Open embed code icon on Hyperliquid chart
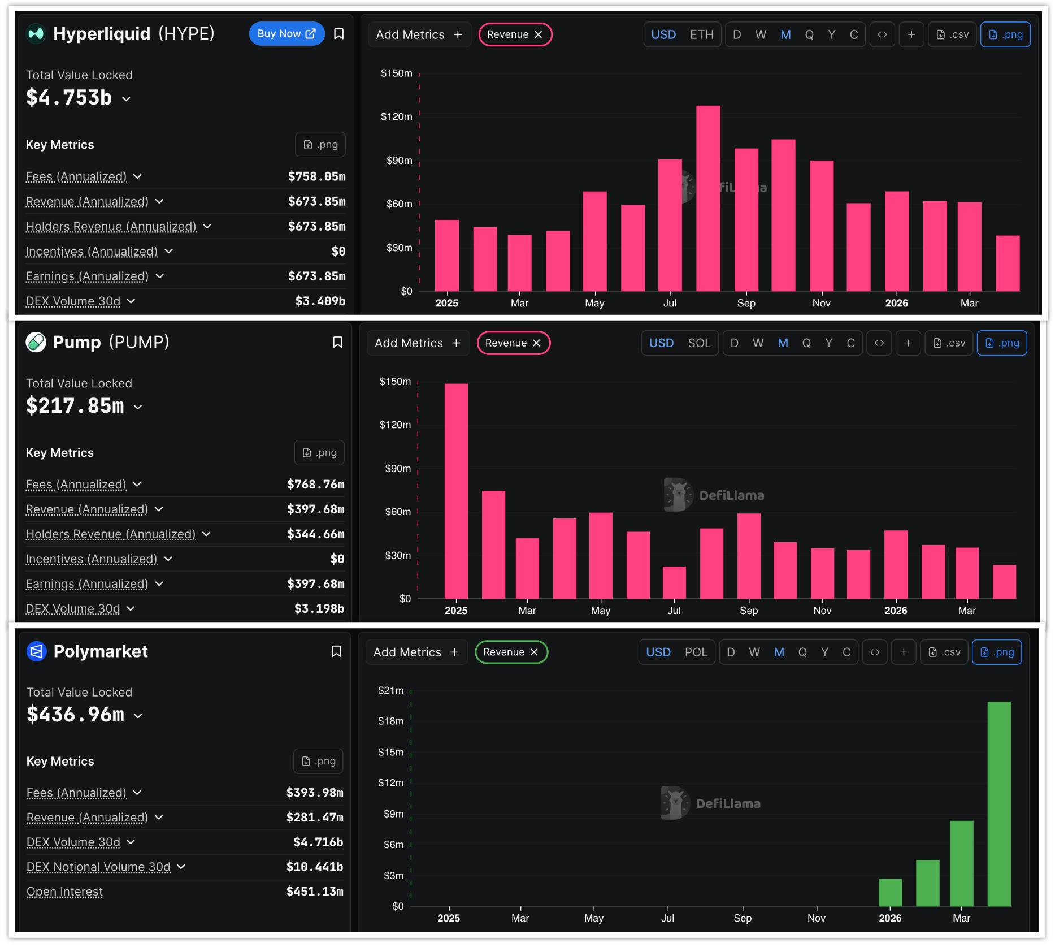This screenshot has width=1055, height=947. coord(882,34)
